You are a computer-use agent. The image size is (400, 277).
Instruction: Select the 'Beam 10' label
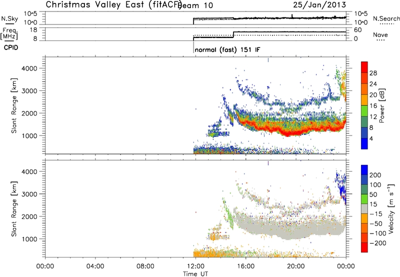tap(195, 5)
